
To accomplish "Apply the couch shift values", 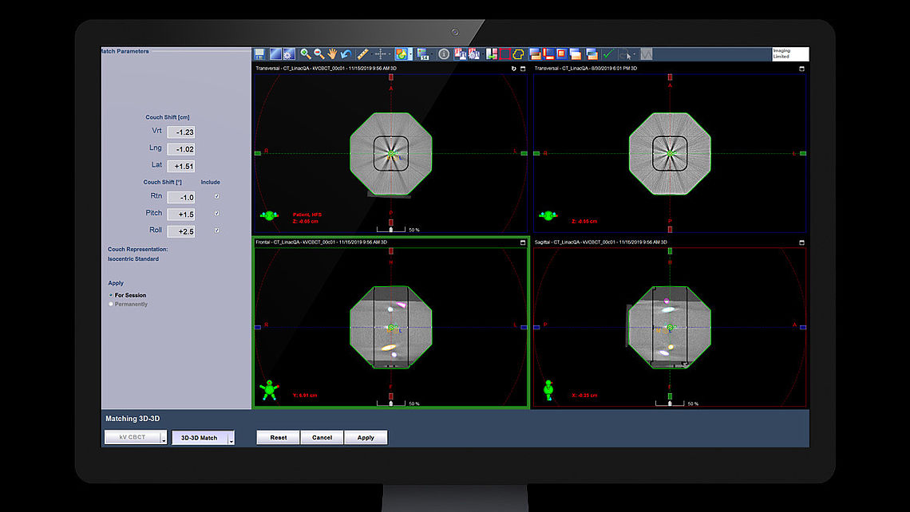I will pyautogui.click(x=366, y=437).
